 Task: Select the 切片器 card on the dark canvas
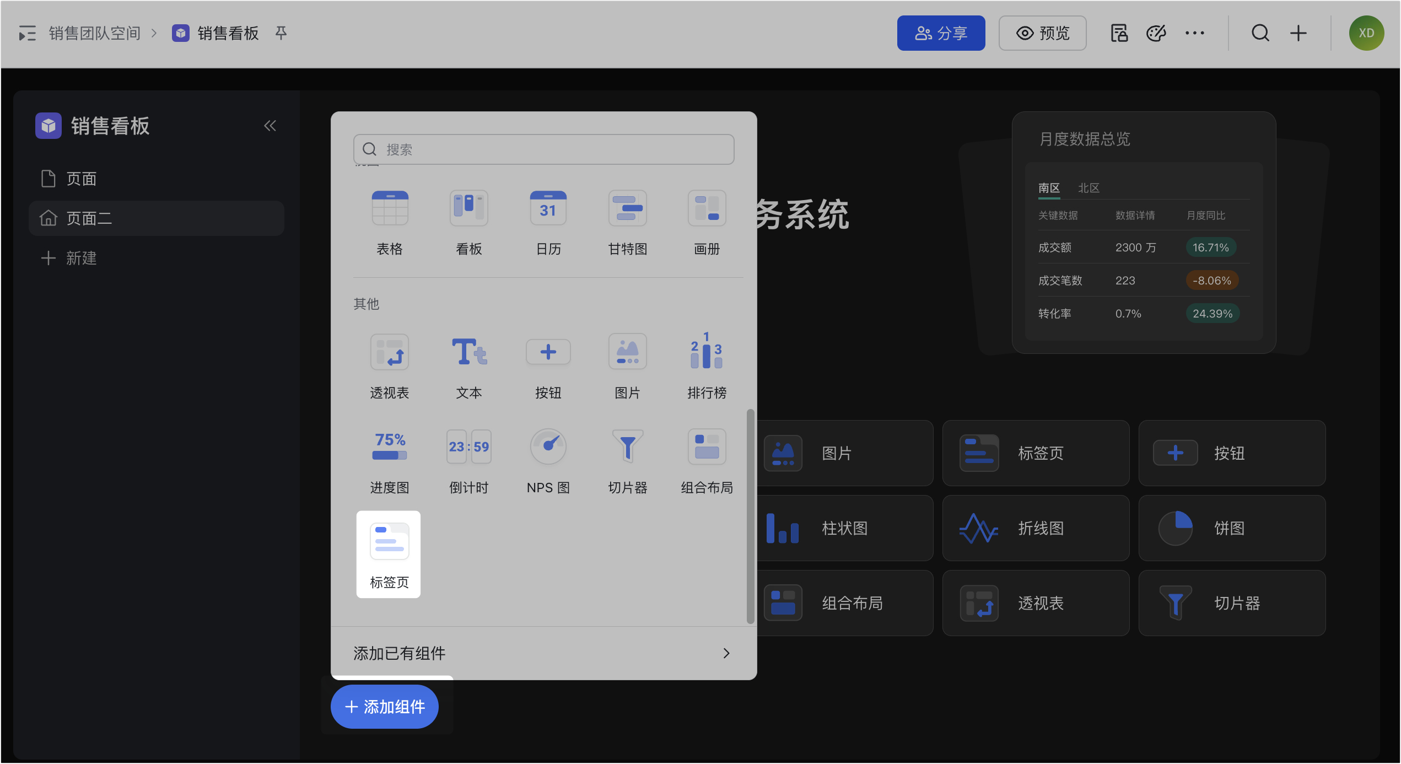(x=1232, y=603)
